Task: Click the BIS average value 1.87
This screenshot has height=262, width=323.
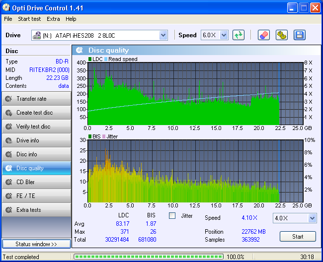Action: 151,223
